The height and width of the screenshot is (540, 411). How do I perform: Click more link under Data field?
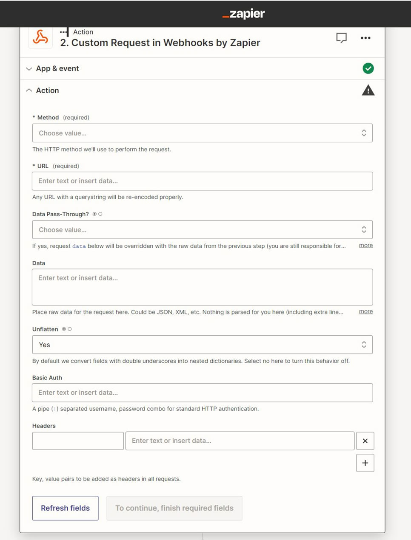tap(366, 311)
